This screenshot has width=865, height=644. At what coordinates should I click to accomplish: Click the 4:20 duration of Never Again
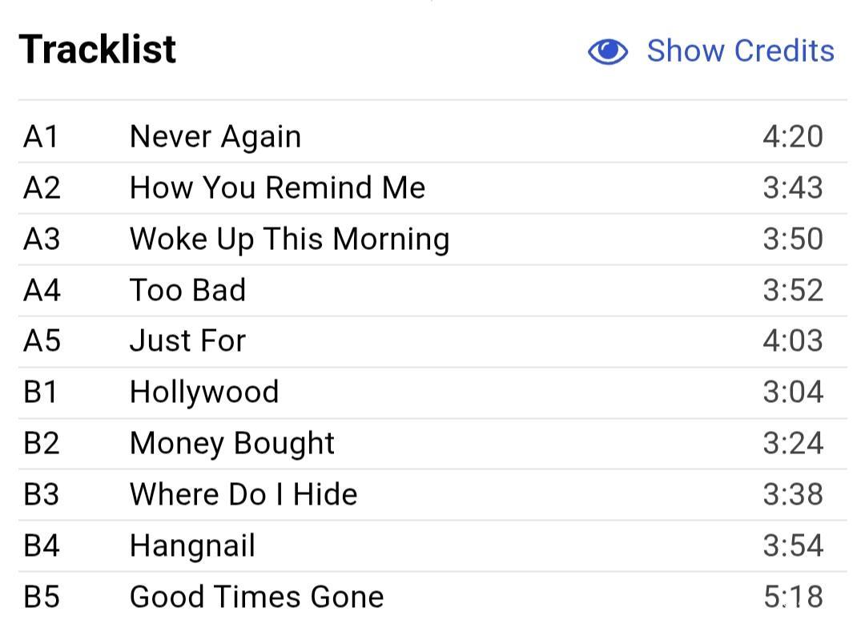(x=793, y=137)
